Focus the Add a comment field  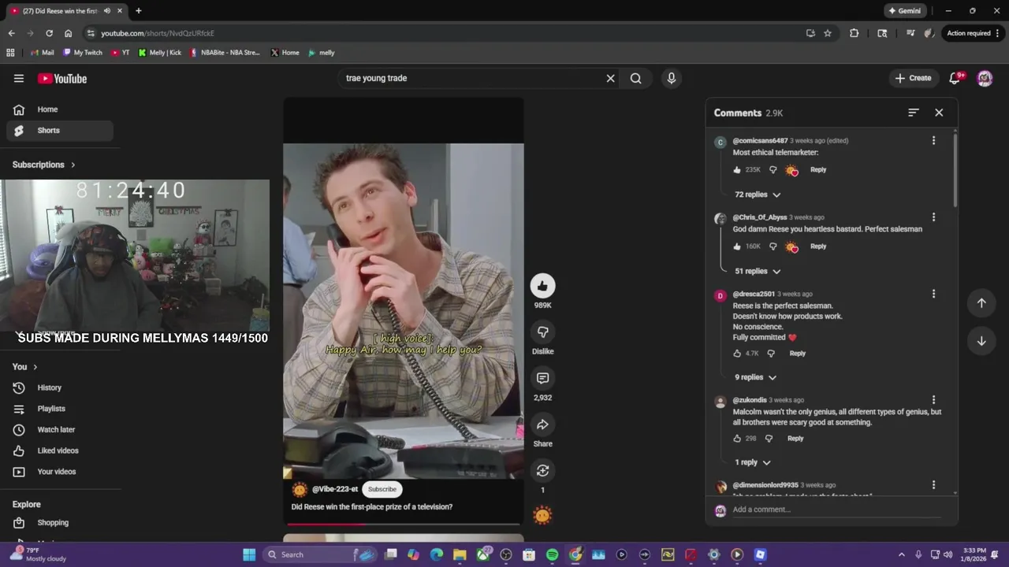836,510
